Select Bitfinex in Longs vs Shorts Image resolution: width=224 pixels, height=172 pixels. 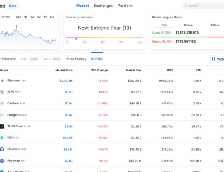coord(215,25)
